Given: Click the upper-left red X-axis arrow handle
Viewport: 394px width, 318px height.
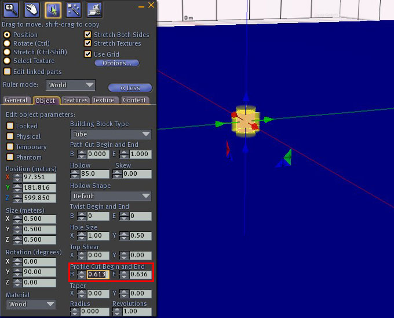Looking at the screenshot, I should 235,115.
